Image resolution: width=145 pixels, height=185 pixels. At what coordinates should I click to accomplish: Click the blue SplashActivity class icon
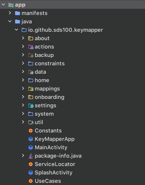click(31, 173)
